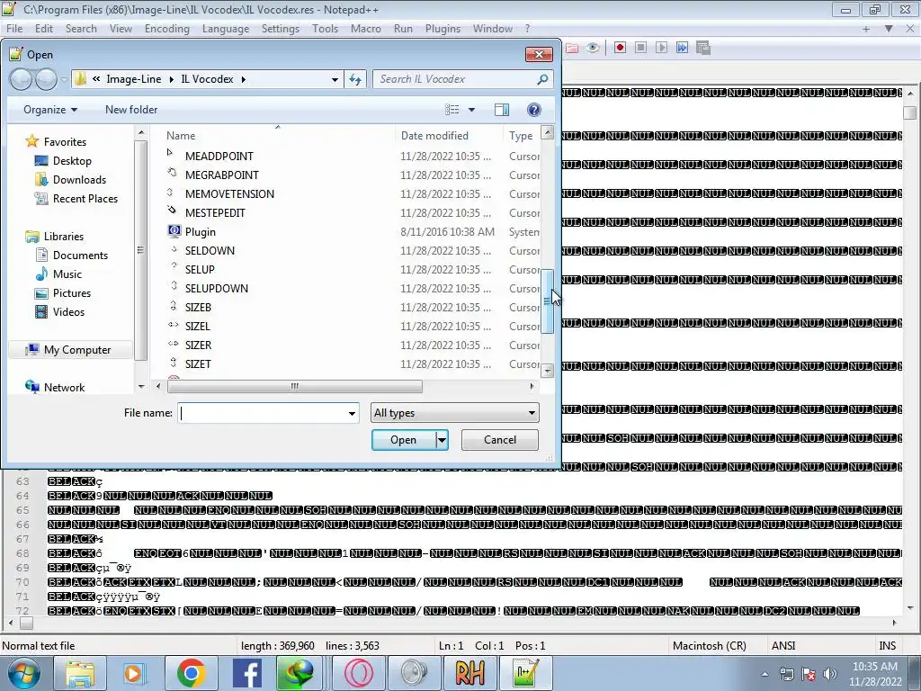Click the Open button
Screen dimensions: 921x691
click(x=404, y=440)
